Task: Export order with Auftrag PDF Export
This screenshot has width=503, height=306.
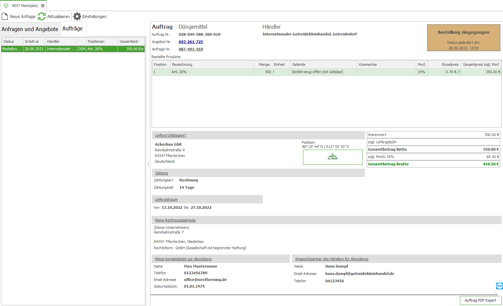Action: click(x=480, y=300)
